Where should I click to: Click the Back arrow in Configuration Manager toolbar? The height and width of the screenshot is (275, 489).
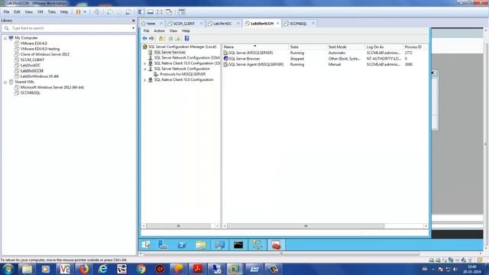[144, 38]
